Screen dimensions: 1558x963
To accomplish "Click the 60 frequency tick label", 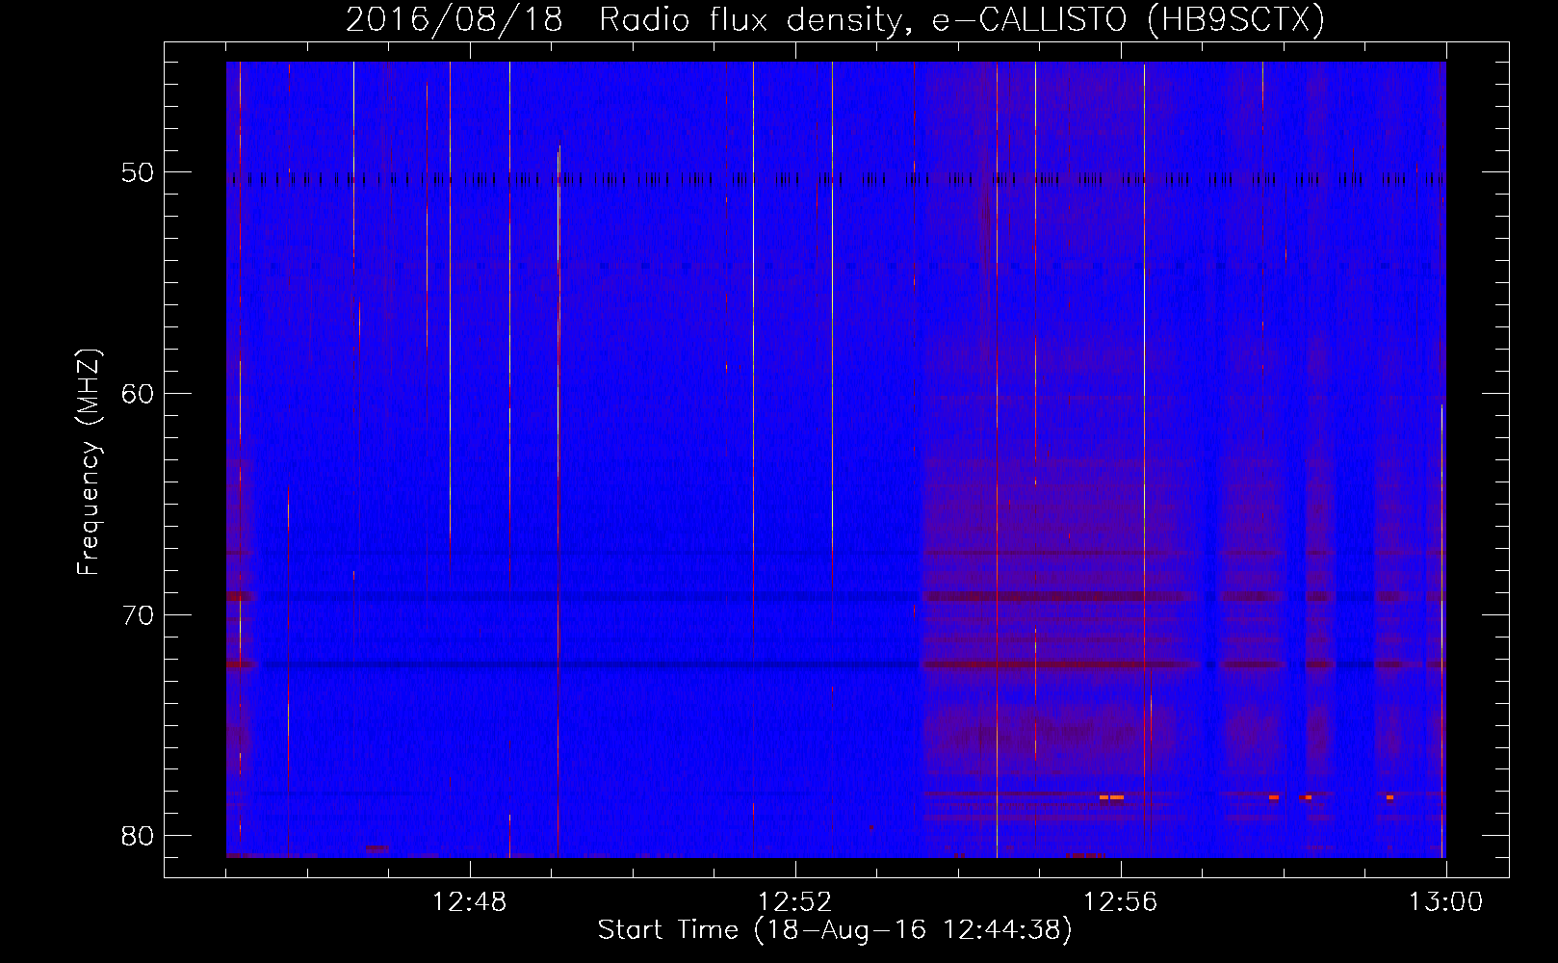I will tap(139, 394).
